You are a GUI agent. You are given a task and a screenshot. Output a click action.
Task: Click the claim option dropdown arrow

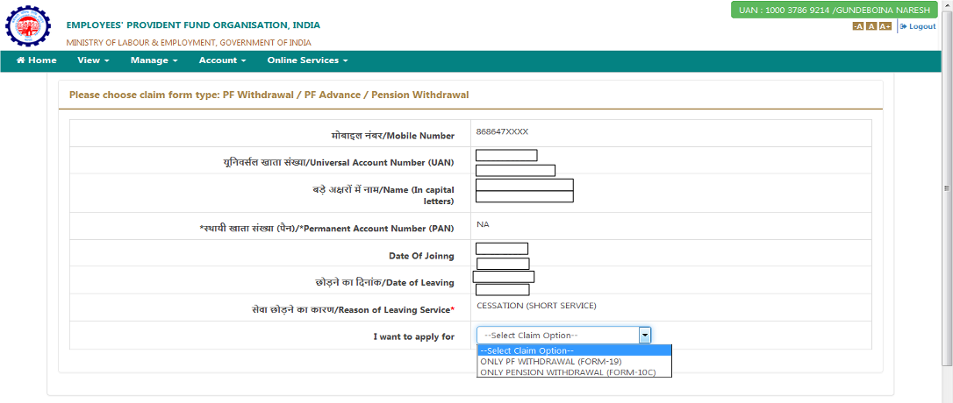coord(644,335)
